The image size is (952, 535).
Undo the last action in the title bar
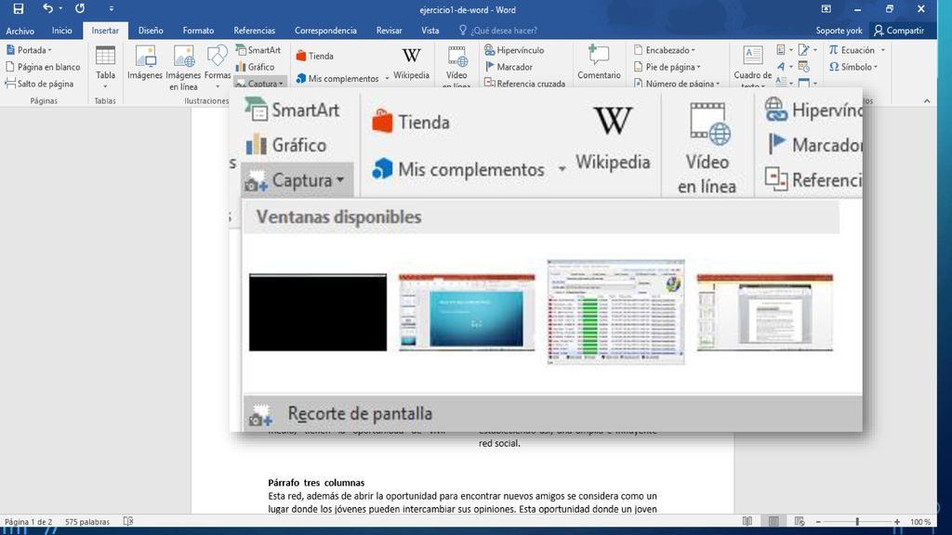47,8
